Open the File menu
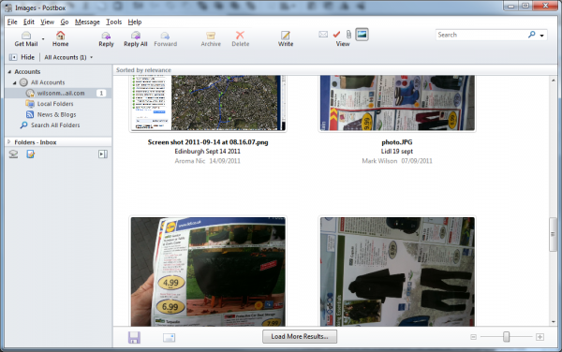The image size is (562, 352). coord(12,22)
